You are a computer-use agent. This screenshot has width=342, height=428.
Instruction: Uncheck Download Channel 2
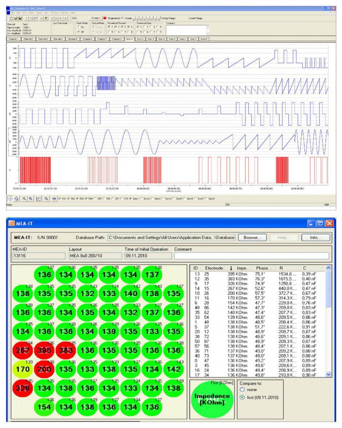click(x=115, y=27)
